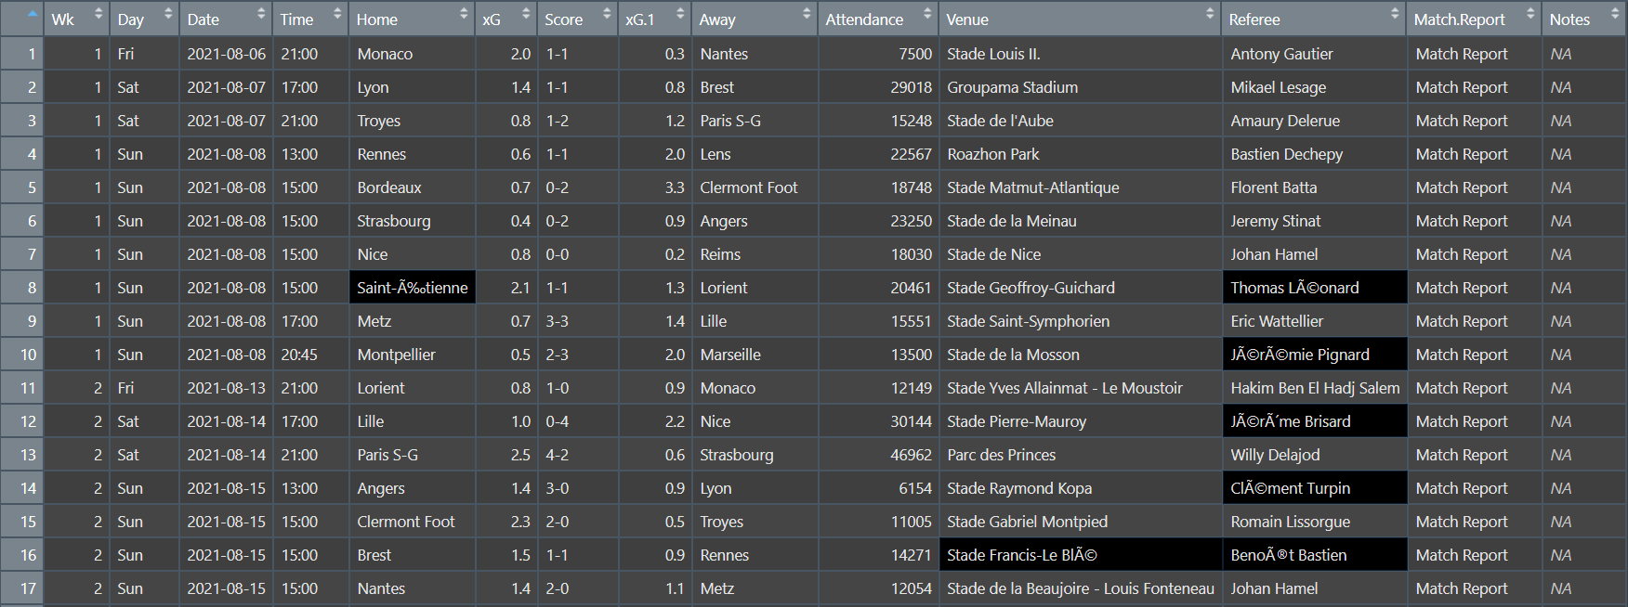
Task: Select the highlighted Saint-Étienne home team cell
Action: pos(413,288)
